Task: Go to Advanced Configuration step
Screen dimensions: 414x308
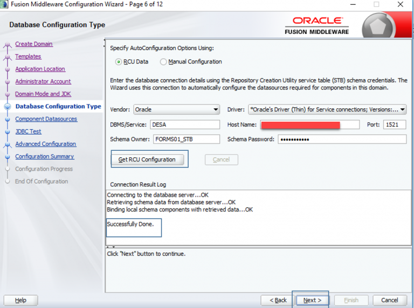Action: 46,144
